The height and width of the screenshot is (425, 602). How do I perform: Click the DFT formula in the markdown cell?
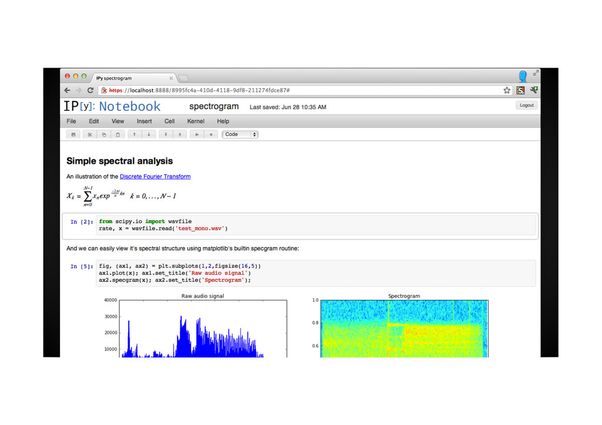(x=121, y=196)
